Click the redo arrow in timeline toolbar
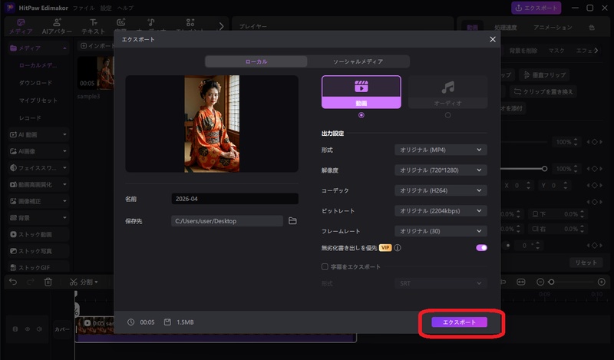Viewport: 614px width, 360px height. tap(30, 282)
